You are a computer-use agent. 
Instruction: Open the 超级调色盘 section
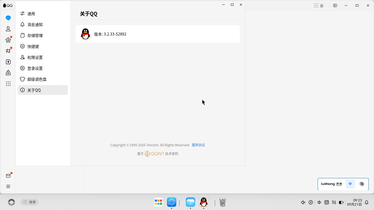click(x=43, y=79)
